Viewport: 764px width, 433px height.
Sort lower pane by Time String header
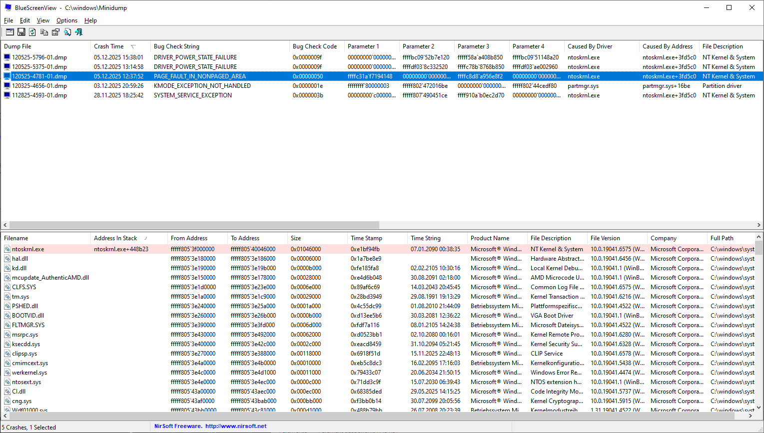coord(437,238)
